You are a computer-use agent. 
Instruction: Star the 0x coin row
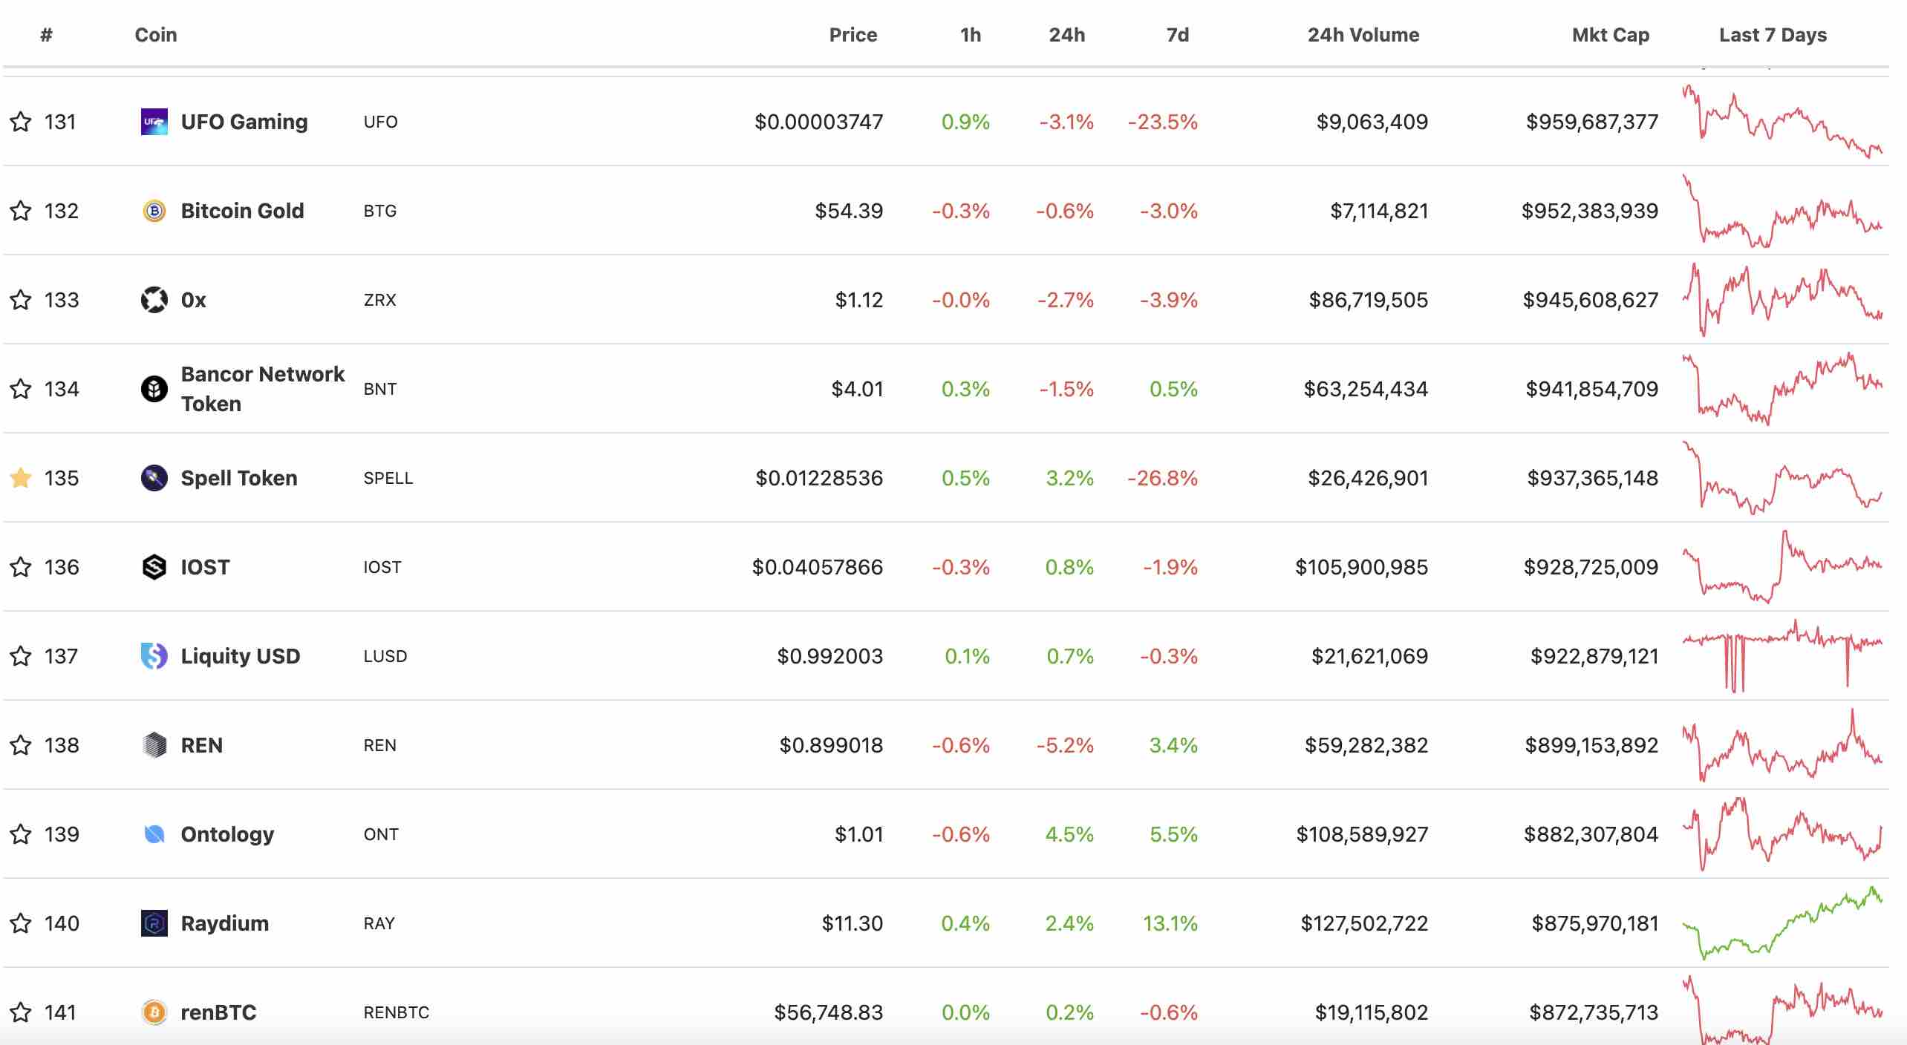21,300
